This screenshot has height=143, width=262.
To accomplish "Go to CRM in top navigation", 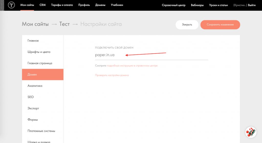I will coord(42,5).
